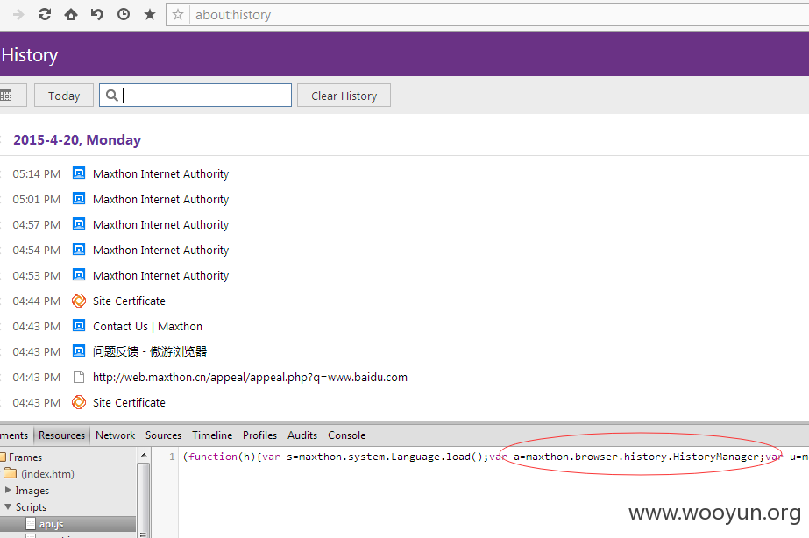Click the 2015-4-20, Monday date heading
This screenshot has height=538, width=809.
[77, 140]
